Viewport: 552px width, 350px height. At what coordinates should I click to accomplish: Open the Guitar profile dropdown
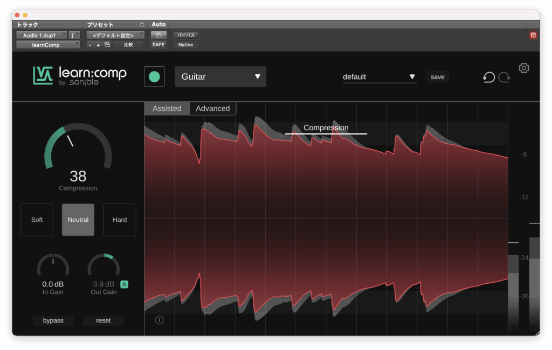tap(220, 76)
